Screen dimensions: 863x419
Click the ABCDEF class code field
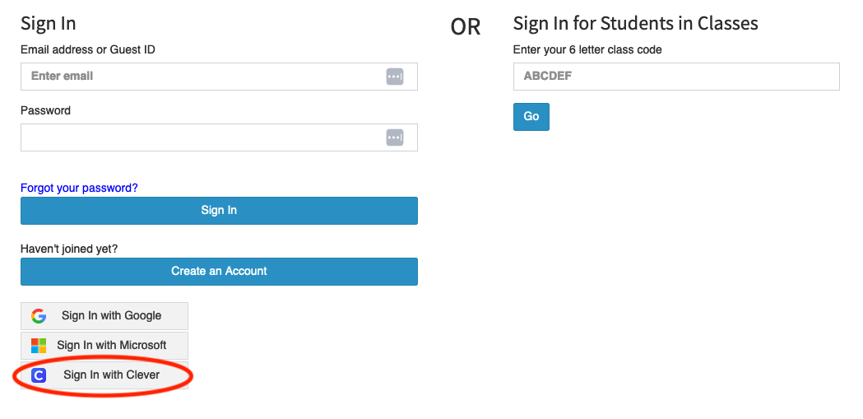675,77
